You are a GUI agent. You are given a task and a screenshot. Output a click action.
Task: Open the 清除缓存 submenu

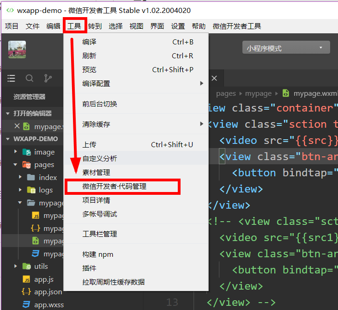pos(136,124)
